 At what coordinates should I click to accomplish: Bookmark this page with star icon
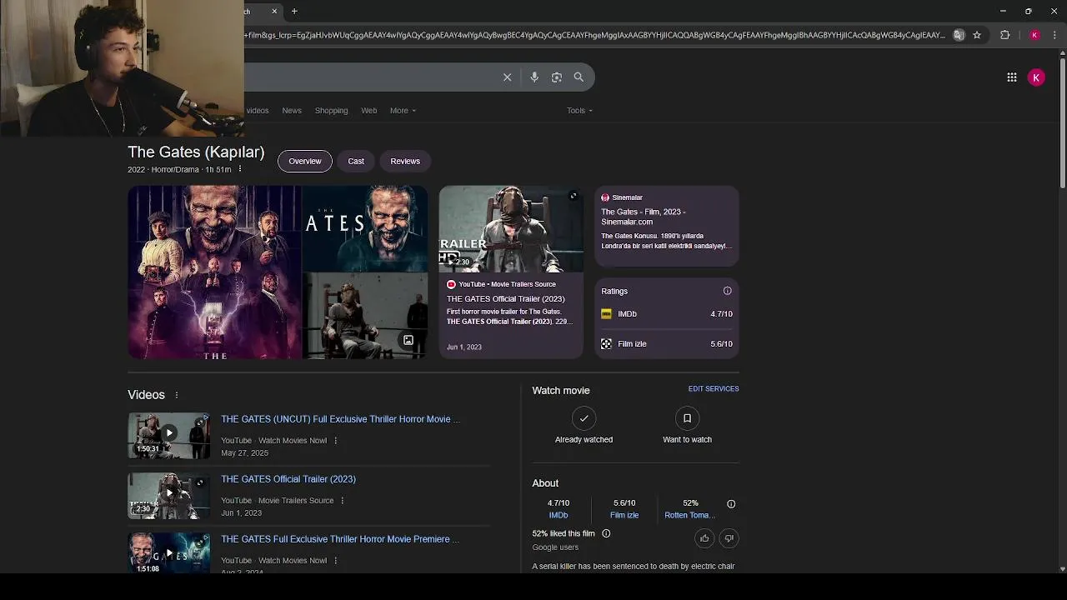[977, 35]
